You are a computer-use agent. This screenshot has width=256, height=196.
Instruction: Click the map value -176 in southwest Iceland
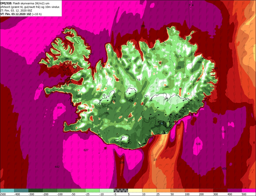[x=106, y=113]
